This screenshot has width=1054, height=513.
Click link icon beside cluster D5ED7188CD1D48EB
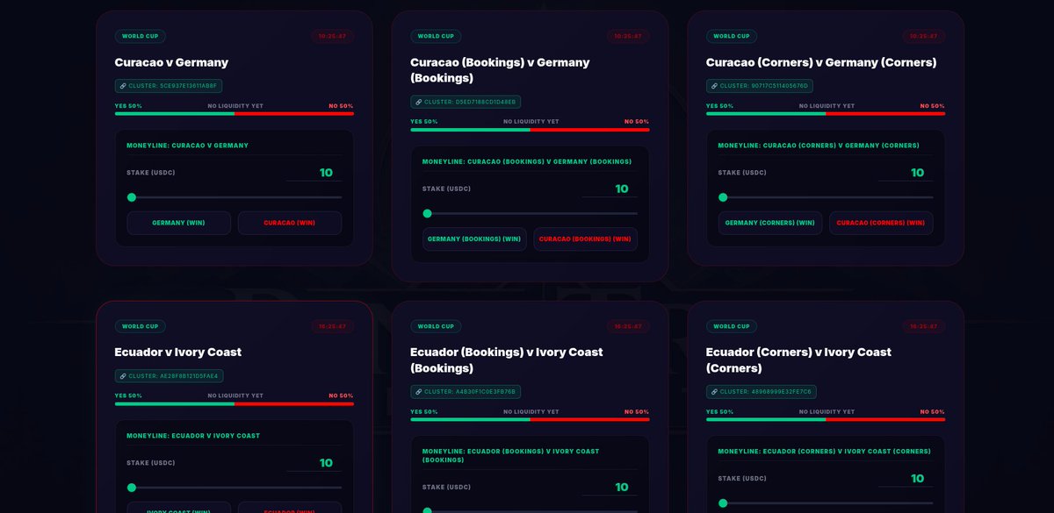419,102
